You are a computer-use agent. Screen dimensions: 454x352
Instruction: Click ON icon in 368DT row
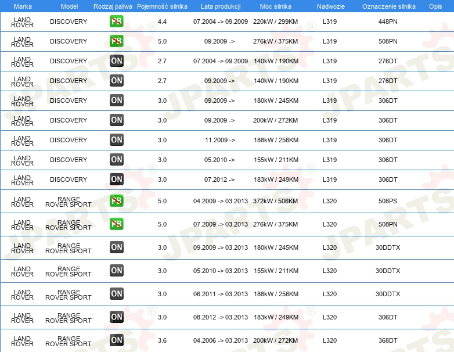(116, 340)
